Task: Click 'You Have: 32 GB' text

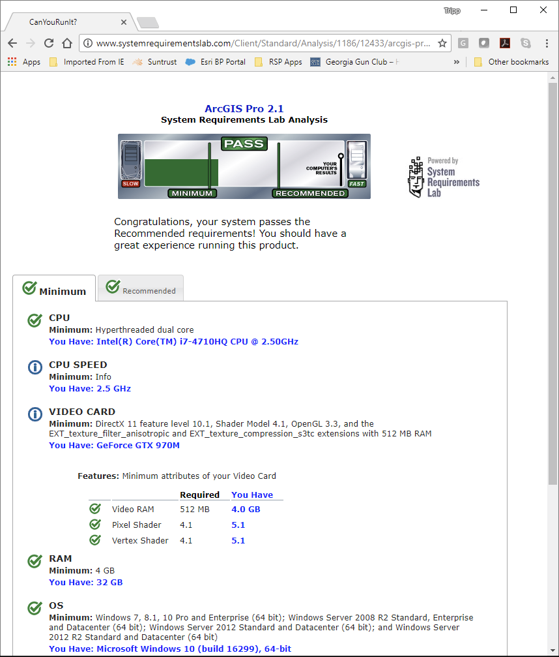Action: (86, 582)
